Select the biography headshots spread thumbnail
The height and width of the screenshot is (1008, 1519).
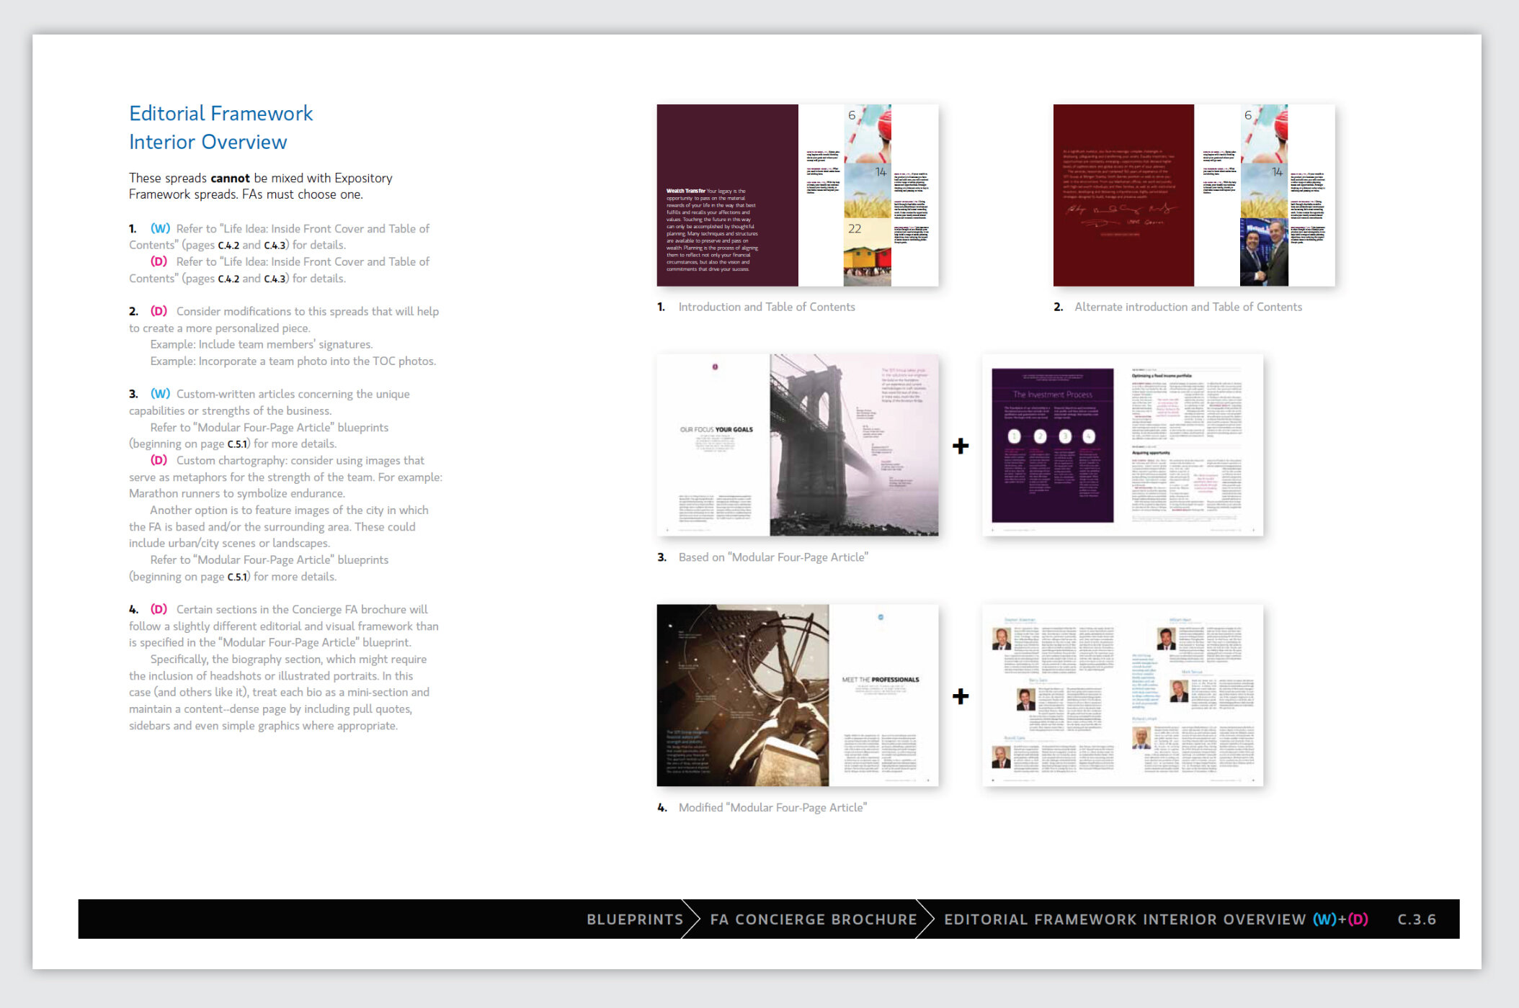[1122, 695]
